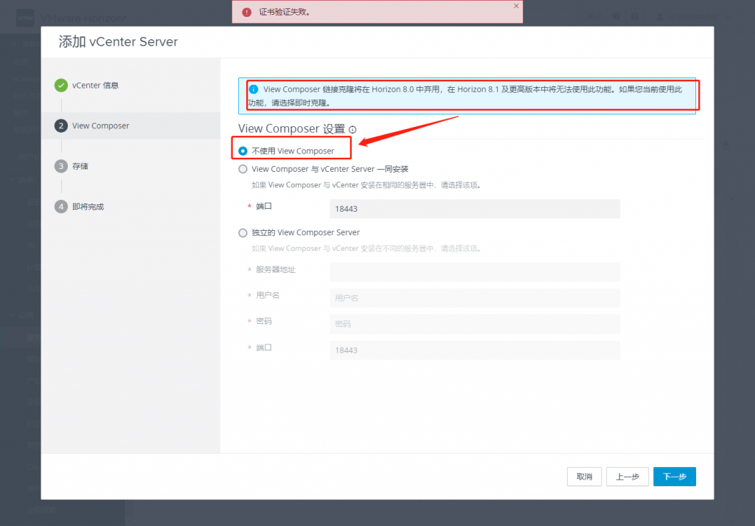Click the 下一步 button
755x526 pixels.
point(674,477)
